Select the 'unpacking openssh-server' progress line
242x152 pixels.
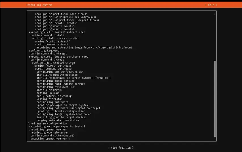click(x=50, y=138)
